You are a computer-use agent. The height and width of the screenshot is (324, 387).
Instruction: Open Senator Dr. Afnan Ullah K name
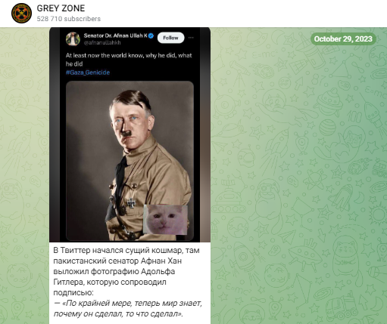116,35
